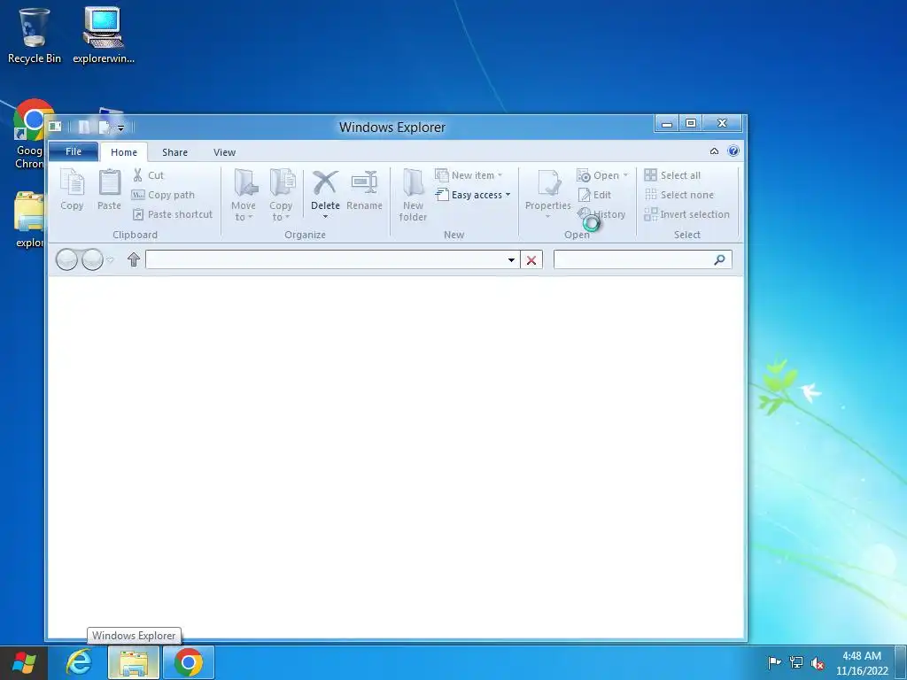This screenshot has height=680, width=907.
Task: Open the Copy to folder menu
Action: click(x=281, y=195)
